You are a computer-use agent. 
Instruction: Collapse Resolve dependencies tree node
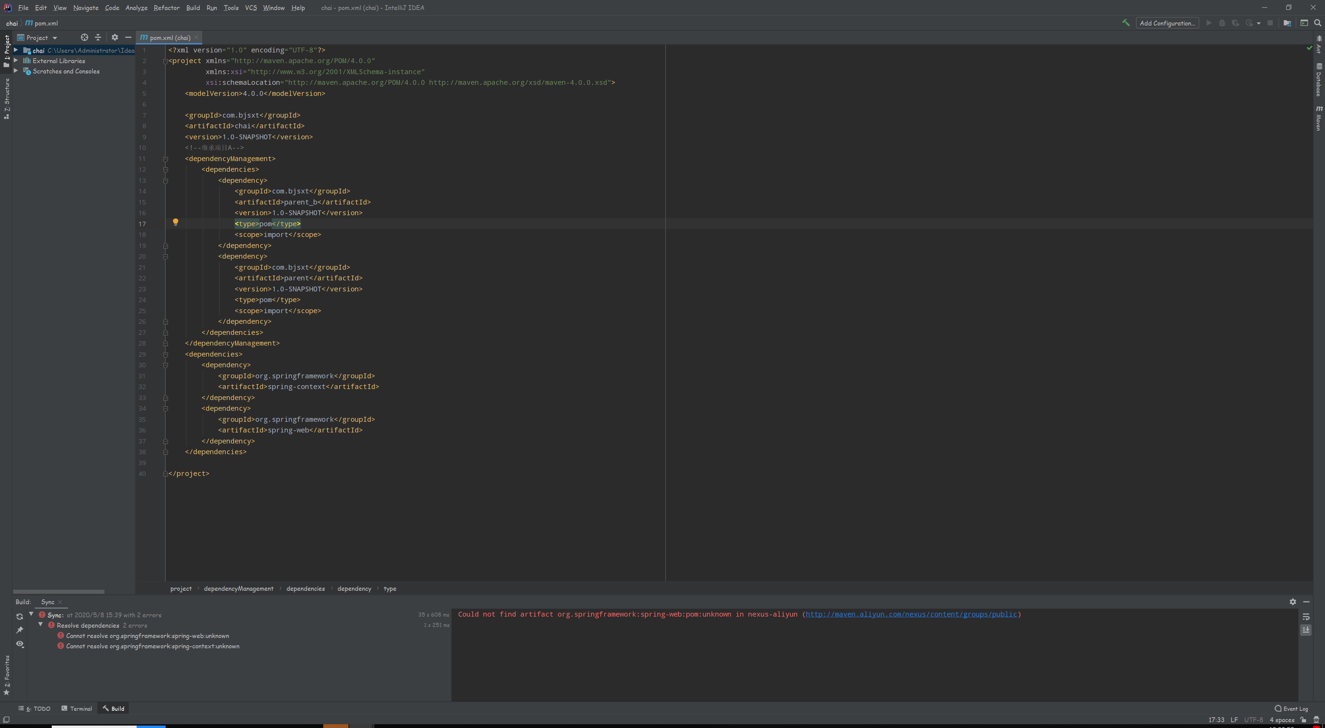(41, 625)
